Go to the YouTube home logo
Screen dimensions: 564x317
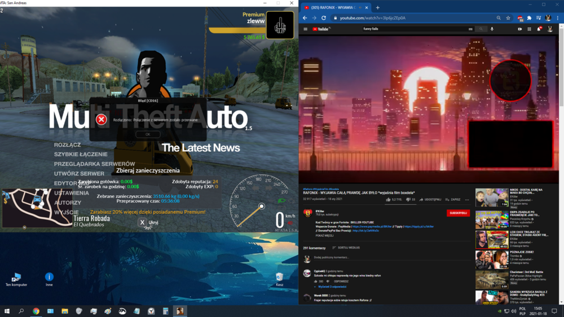click(321, 29)
